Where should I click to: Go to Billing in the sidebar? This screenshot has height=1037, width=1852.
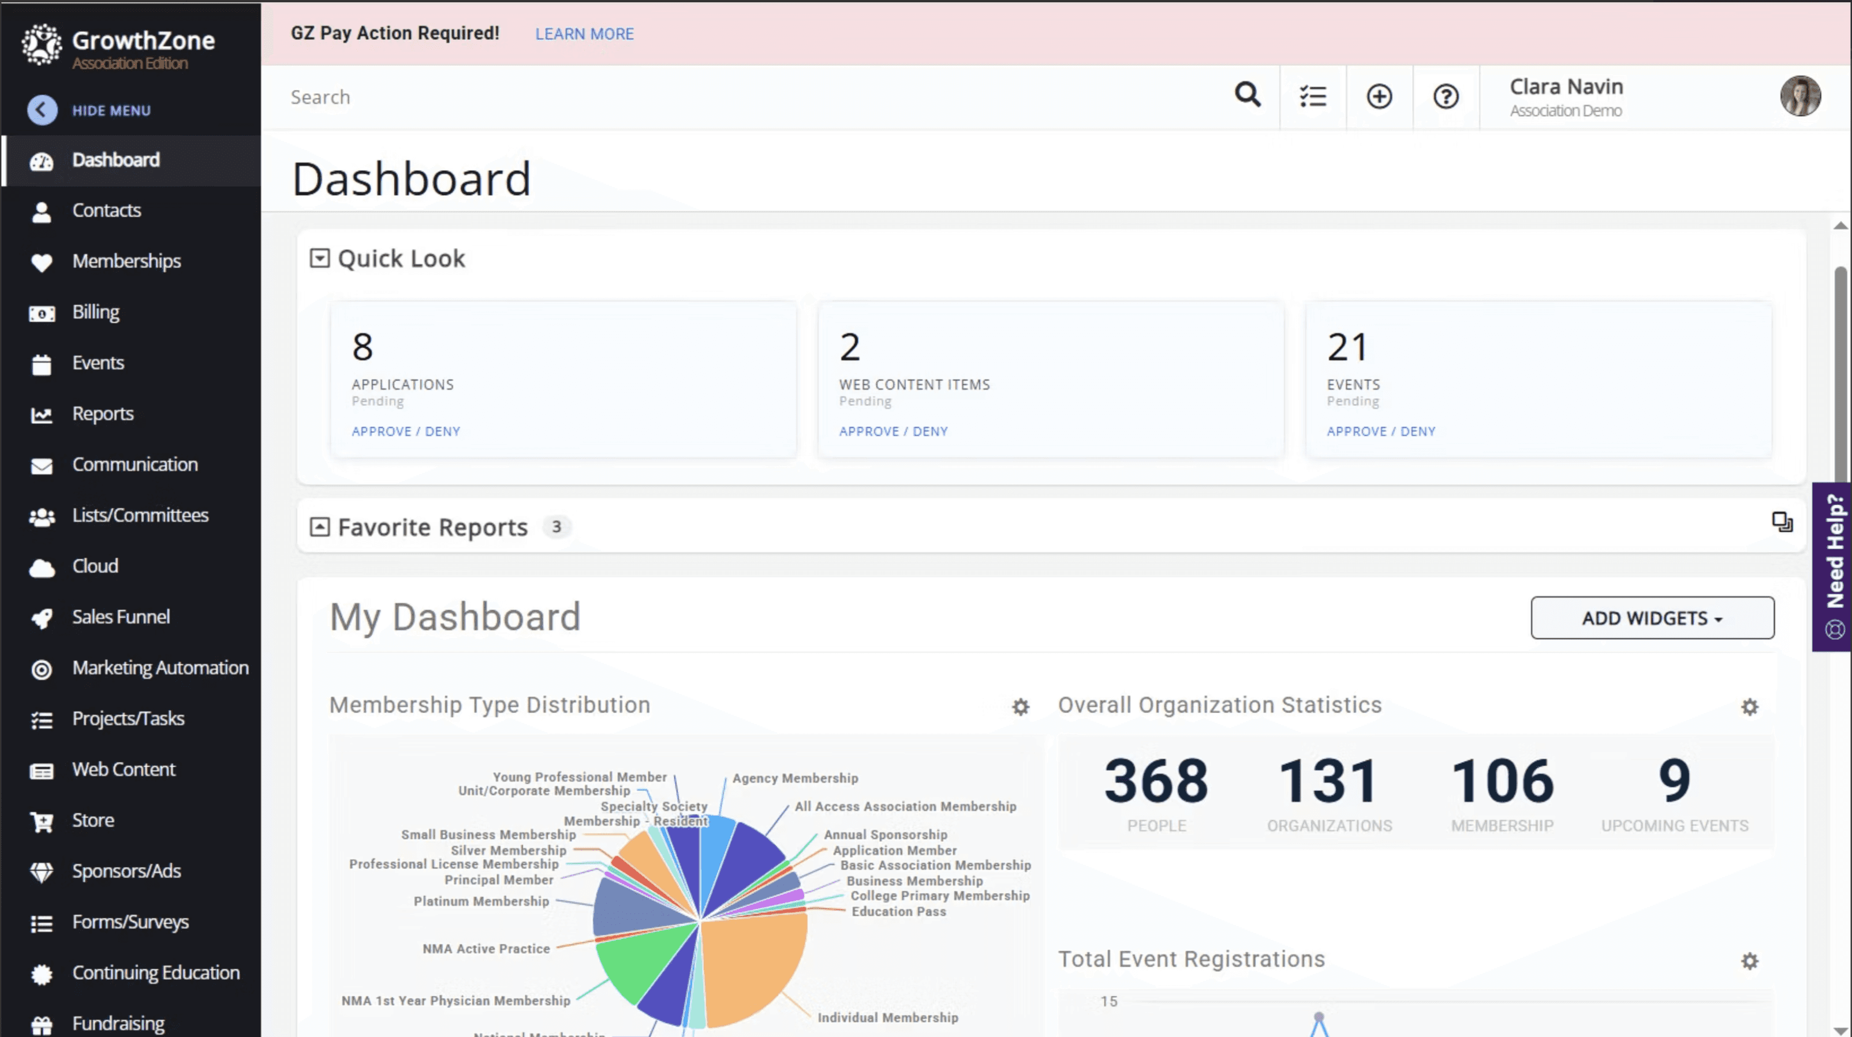[x=96, y=312]
